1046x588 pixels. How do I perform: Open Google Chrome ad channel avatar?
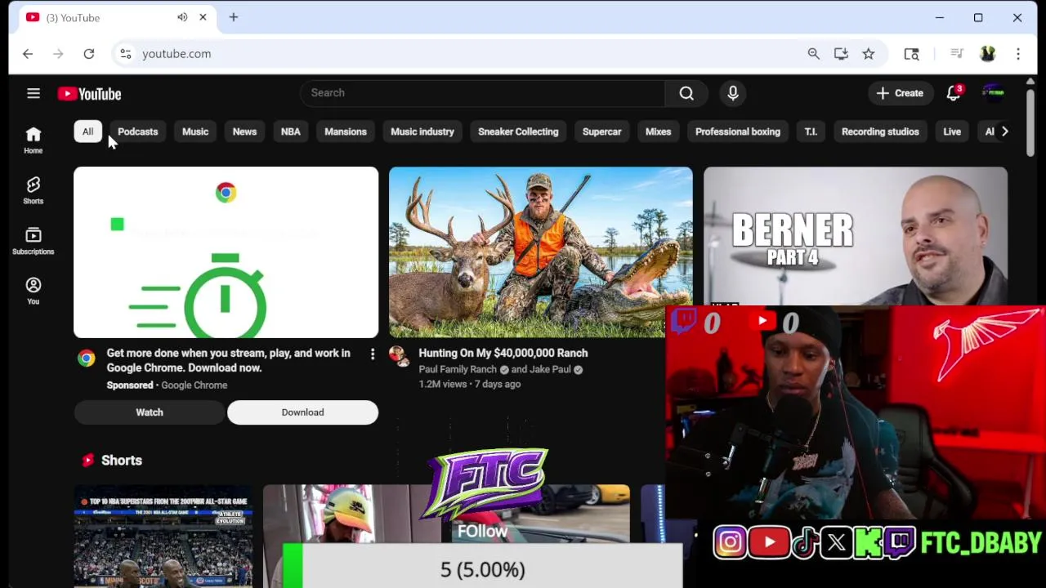coord(86,358)
